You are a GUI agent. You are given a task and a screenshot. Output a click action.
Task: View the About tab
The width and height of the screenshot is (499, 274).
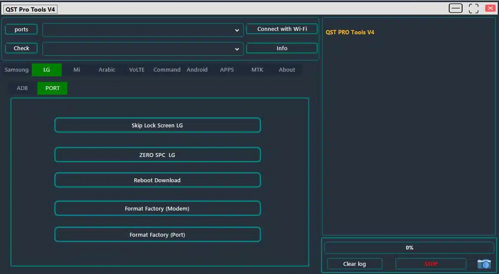pos(287,69)
